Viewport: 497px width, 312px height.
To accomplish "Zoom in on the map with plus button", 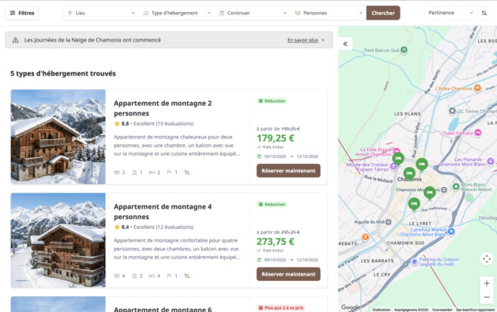I will [x=487, y=283].
